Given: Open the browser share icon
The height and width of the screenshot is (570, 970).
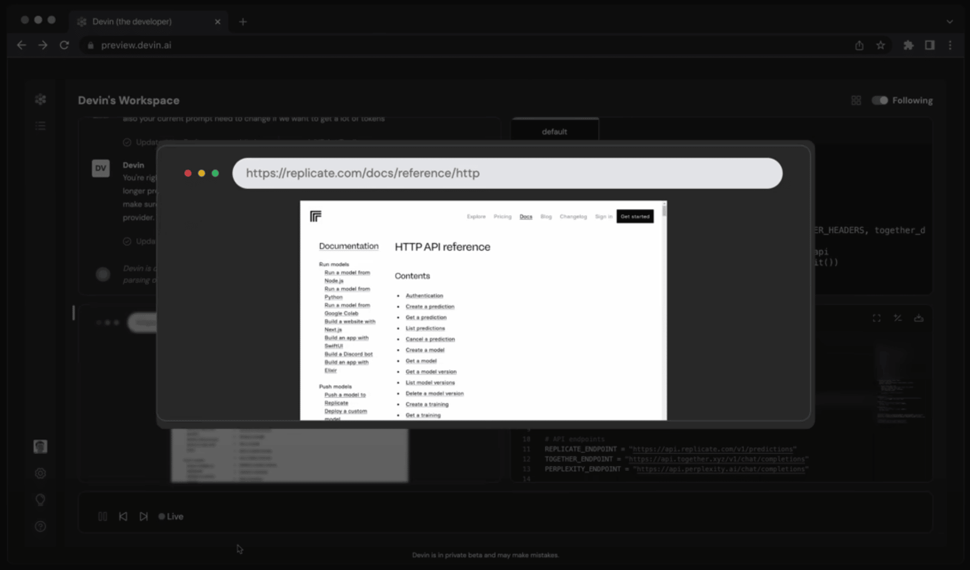Looking at the screenshot, I should (859, 45).
